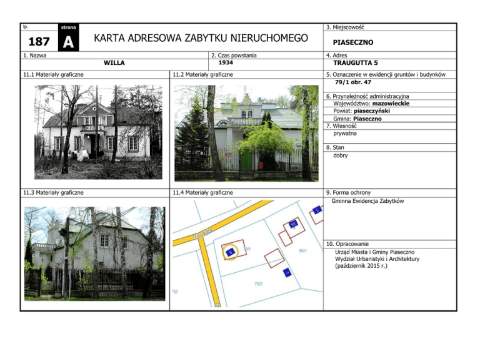Click the card number 187

[39, 41]
